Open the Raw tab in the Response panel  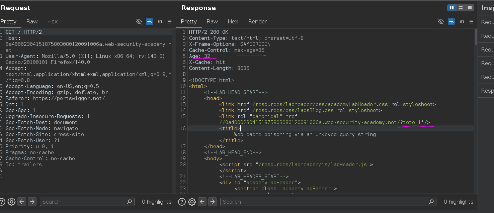click(x=212, y=21)
